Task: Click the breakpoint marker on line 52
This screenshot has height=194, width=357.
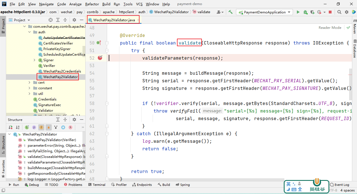Action: [x=100, y=58]
